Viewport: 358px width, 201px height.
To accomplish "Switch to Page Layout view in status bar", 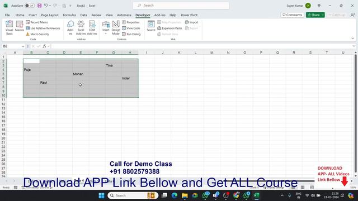I will tap(303, 188).
